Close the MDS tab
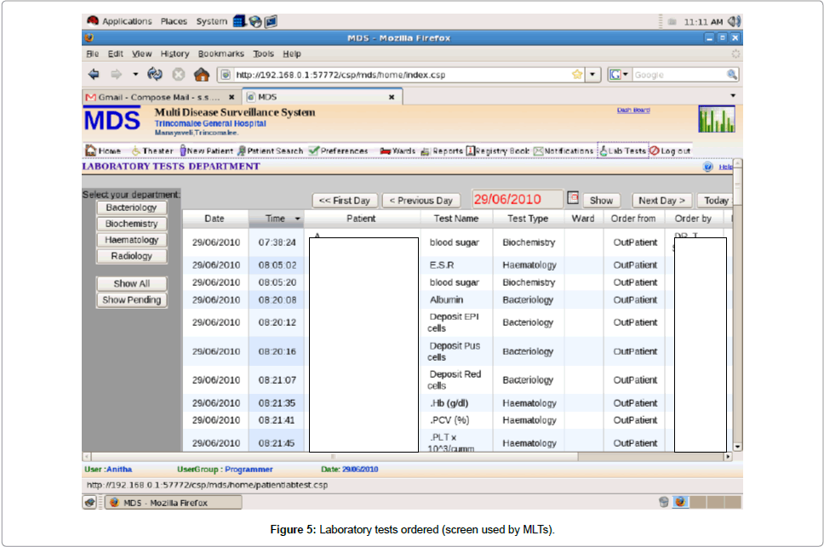Screen dimensions: 824x547 click(392, 97)
